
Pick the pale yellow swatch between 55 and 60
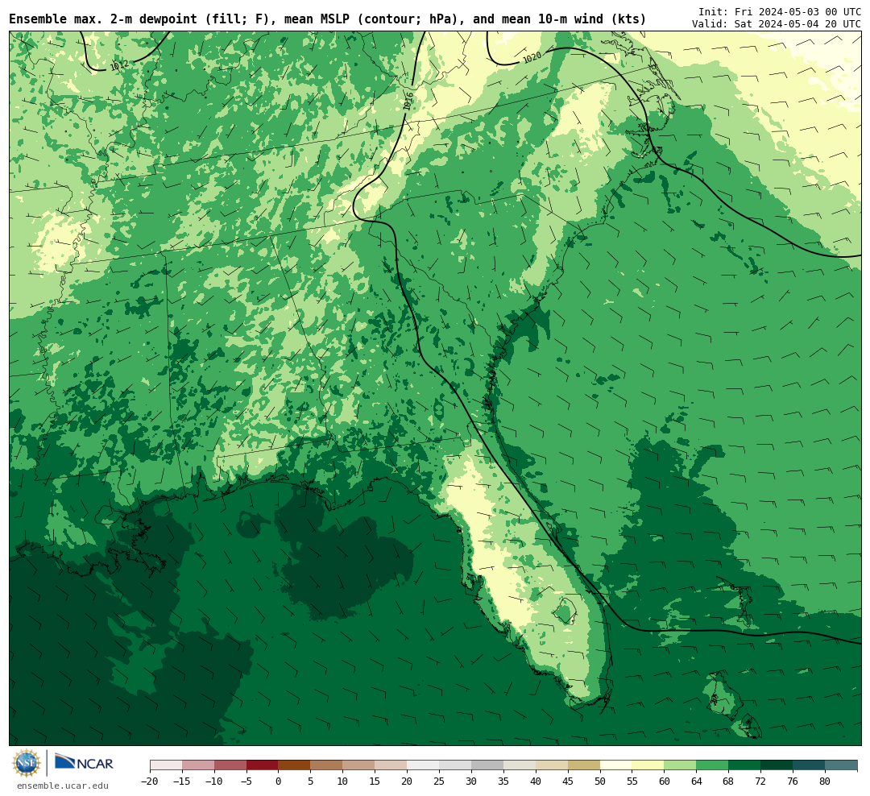[648, 765]
